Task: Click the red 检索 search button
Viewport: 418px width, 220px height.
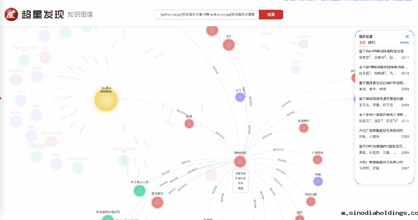Action: tap(271, 15)
